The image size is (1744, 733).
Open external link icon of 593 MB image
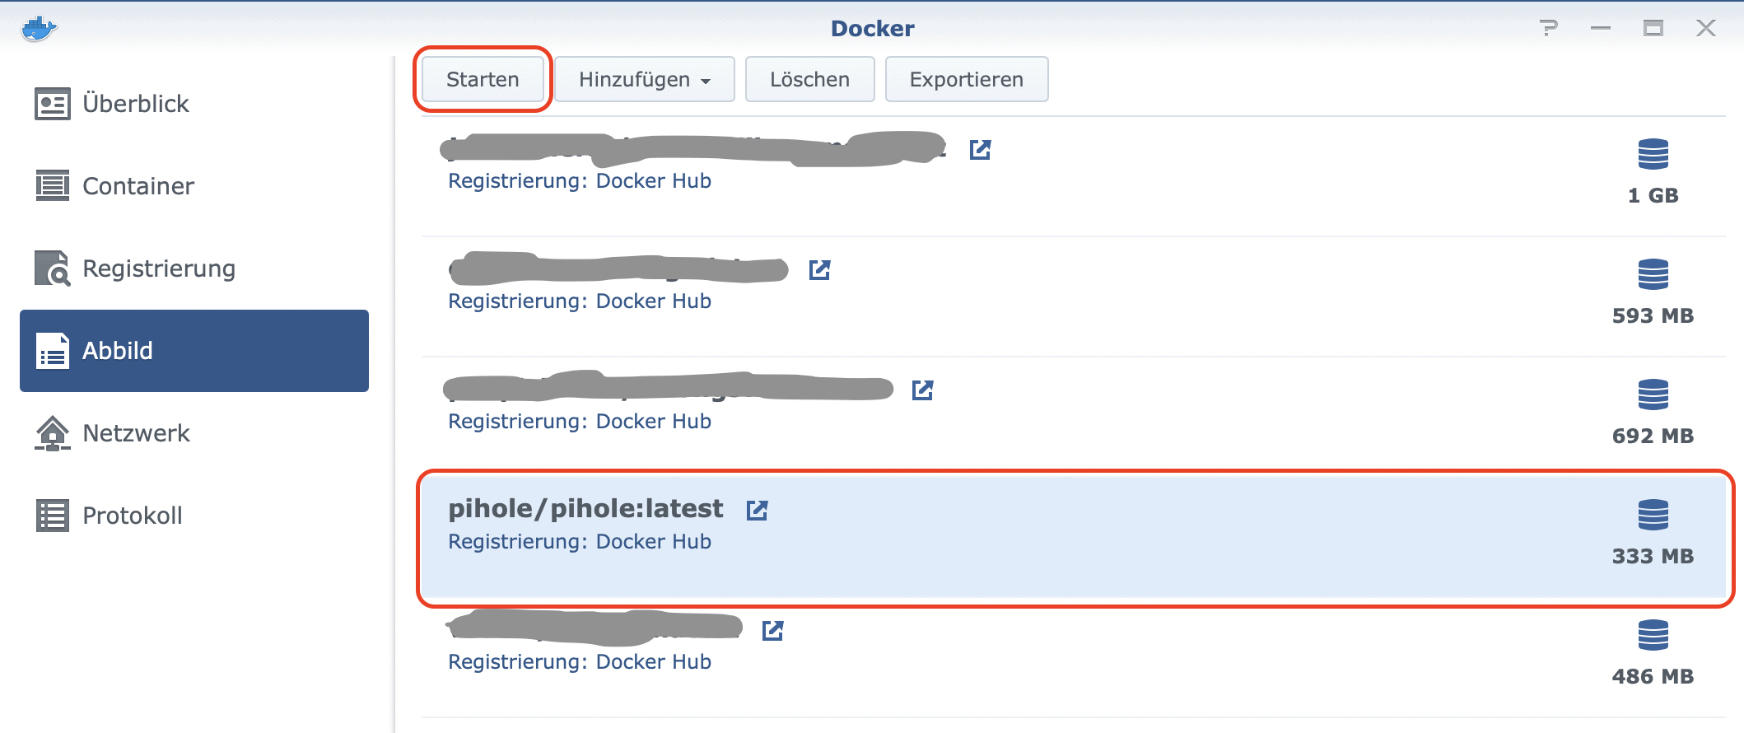pos(819,270)
